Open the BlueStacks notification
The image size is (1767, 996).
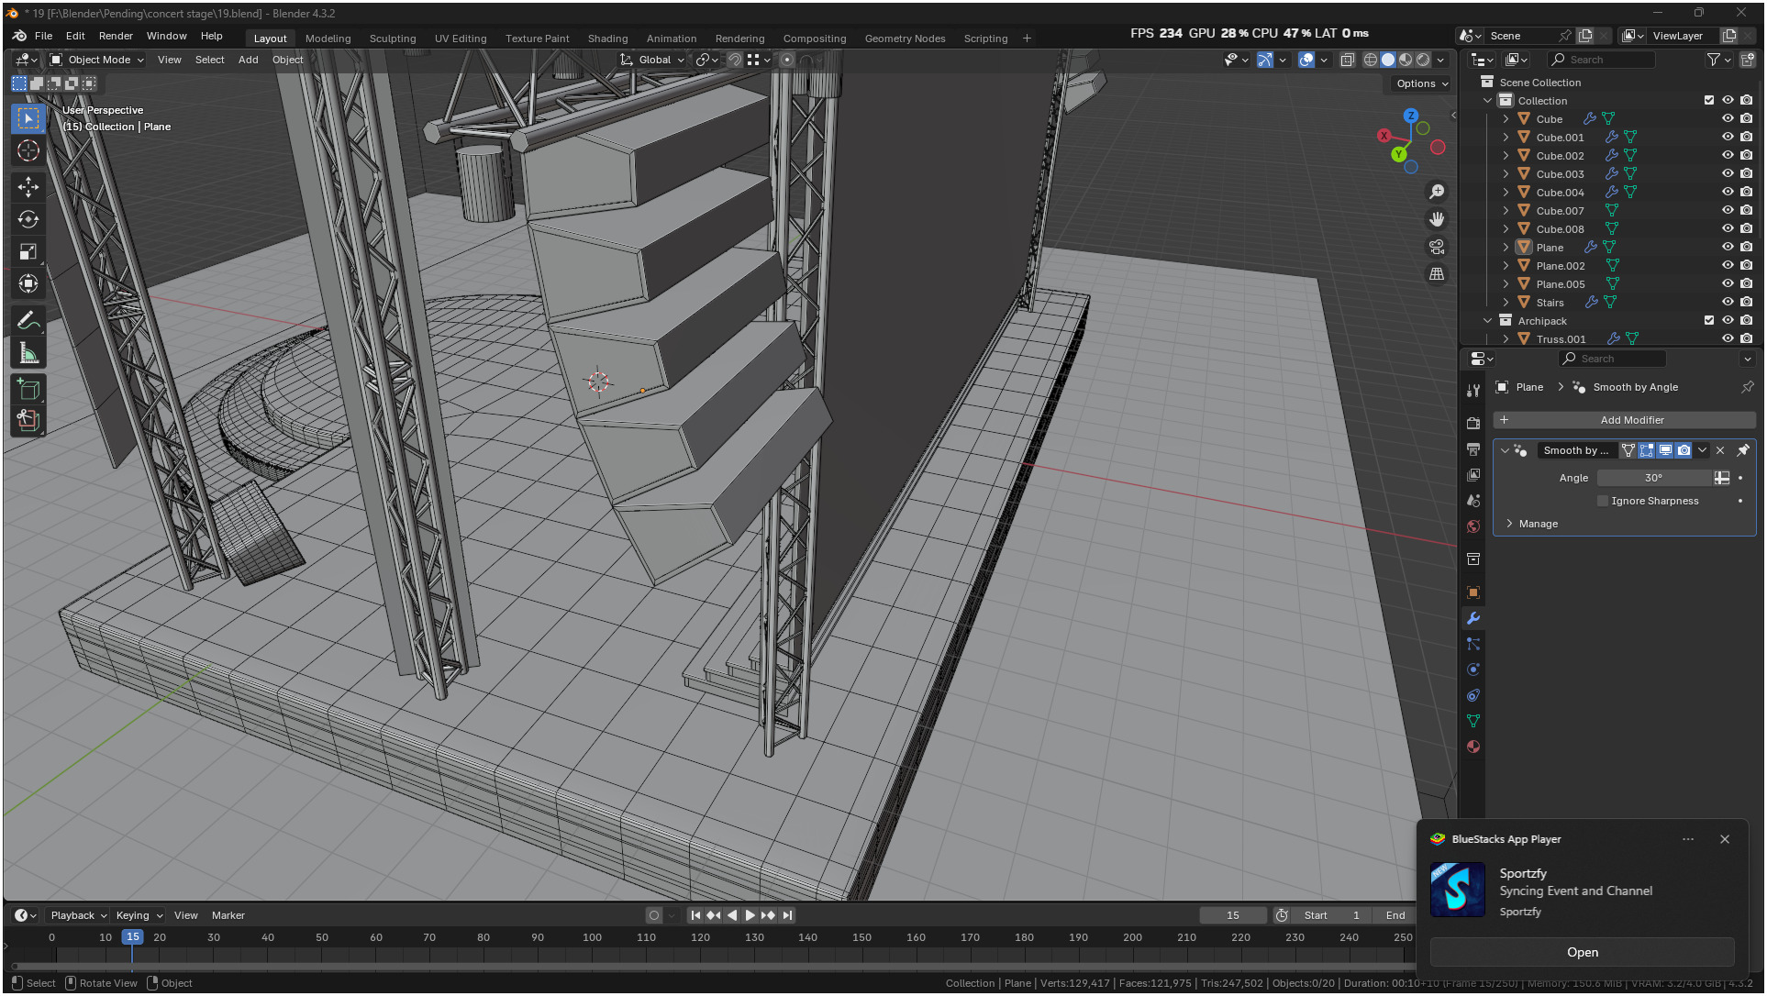click(x=1582, y=952)
